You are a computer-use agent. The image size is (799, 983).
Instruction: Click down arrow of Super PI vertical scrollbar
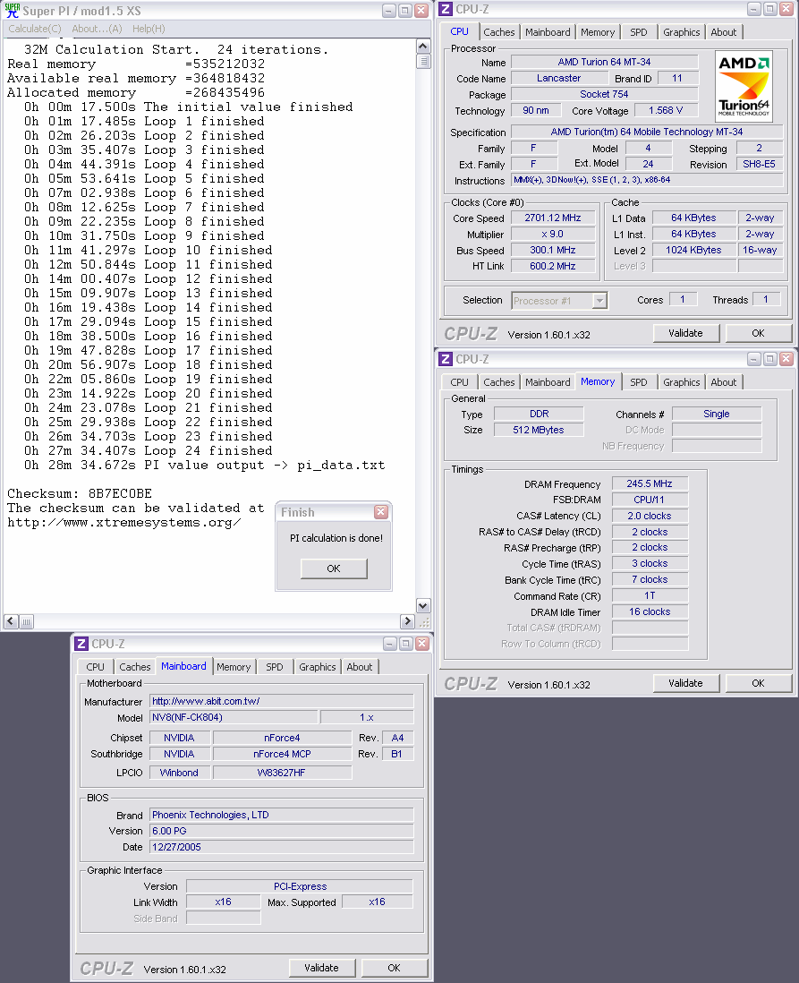point(423,605)
